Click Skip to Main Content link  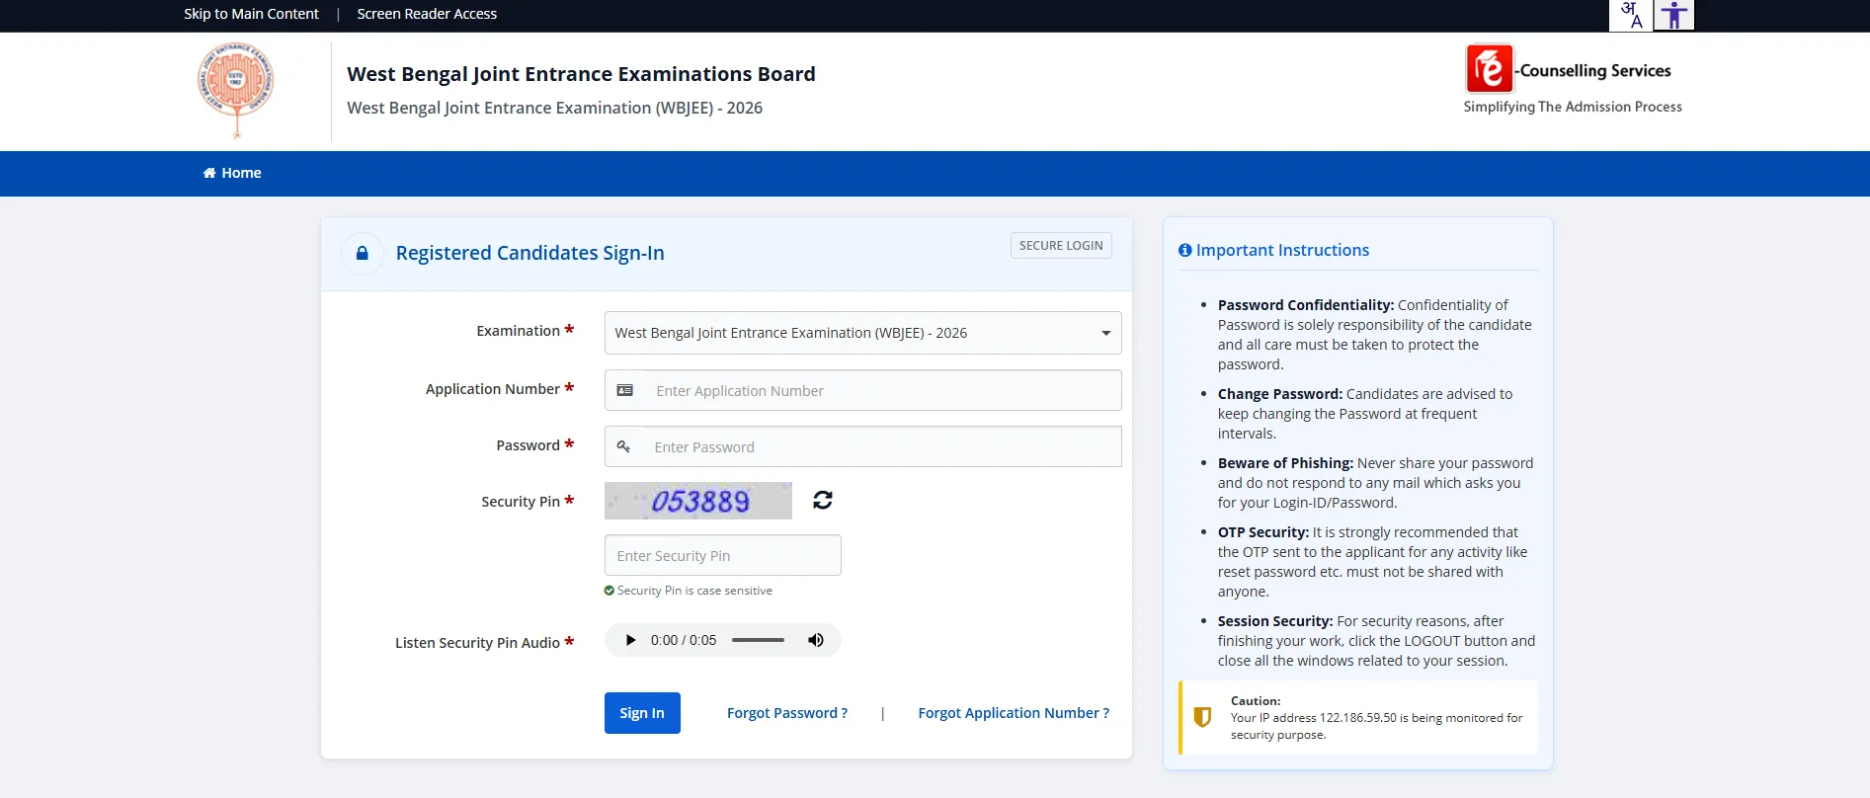click(x=251, y=14)
